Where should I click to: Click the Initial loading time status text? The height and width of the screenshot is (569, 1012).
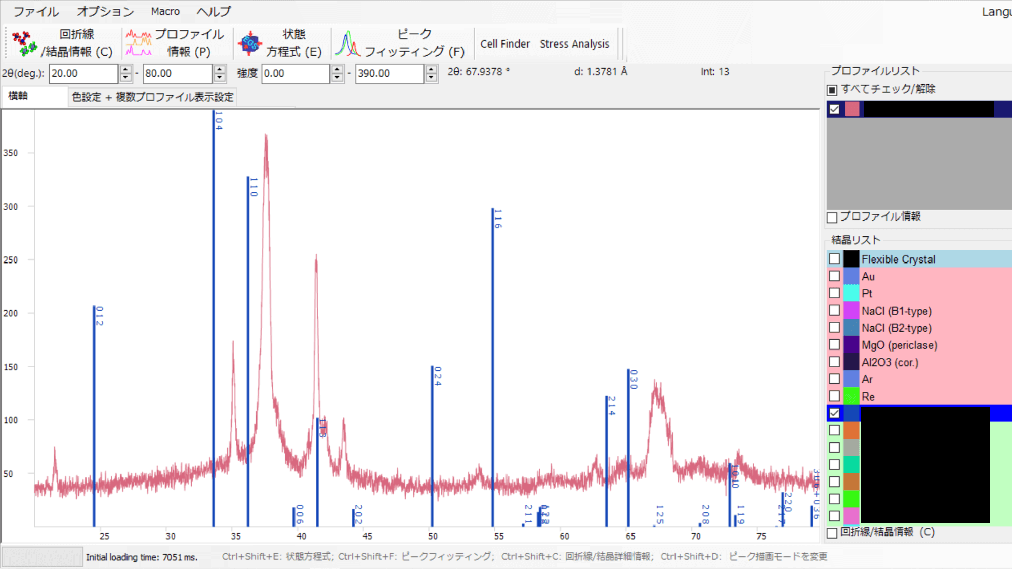click(142, 557)
